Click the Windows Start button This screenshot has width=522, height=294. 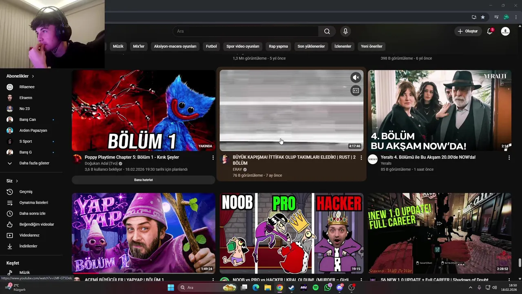pos(171,287)
